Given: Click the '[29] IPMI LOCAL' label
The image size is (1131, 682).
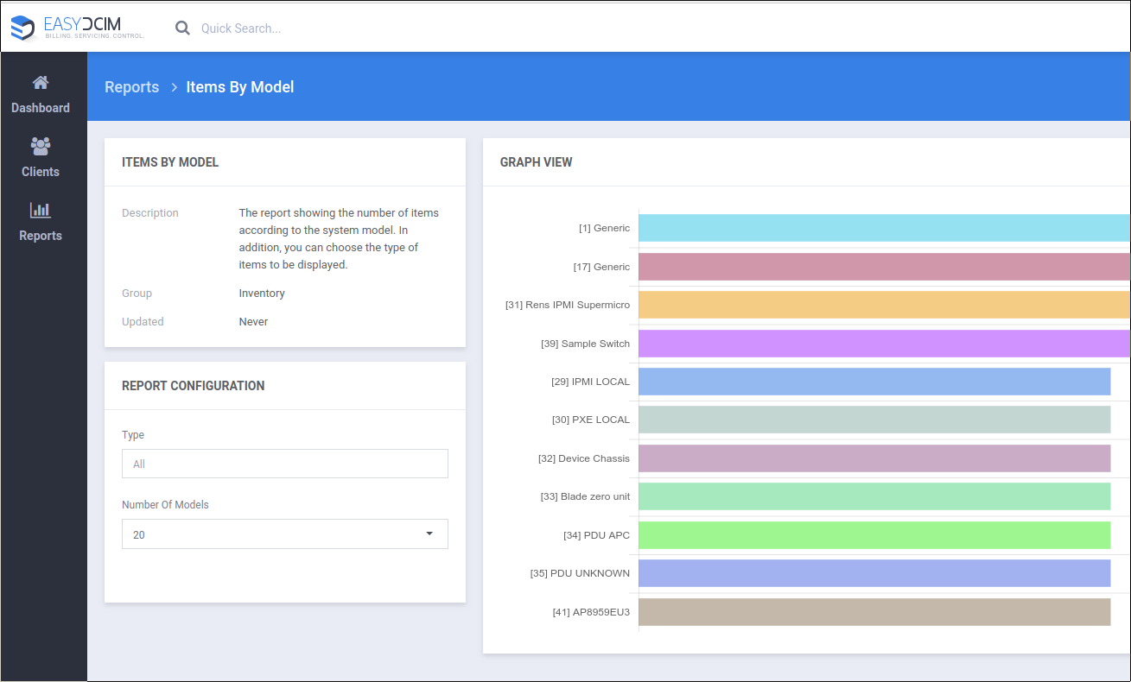Looking at the screenshot, I should (x=590, y=382).
